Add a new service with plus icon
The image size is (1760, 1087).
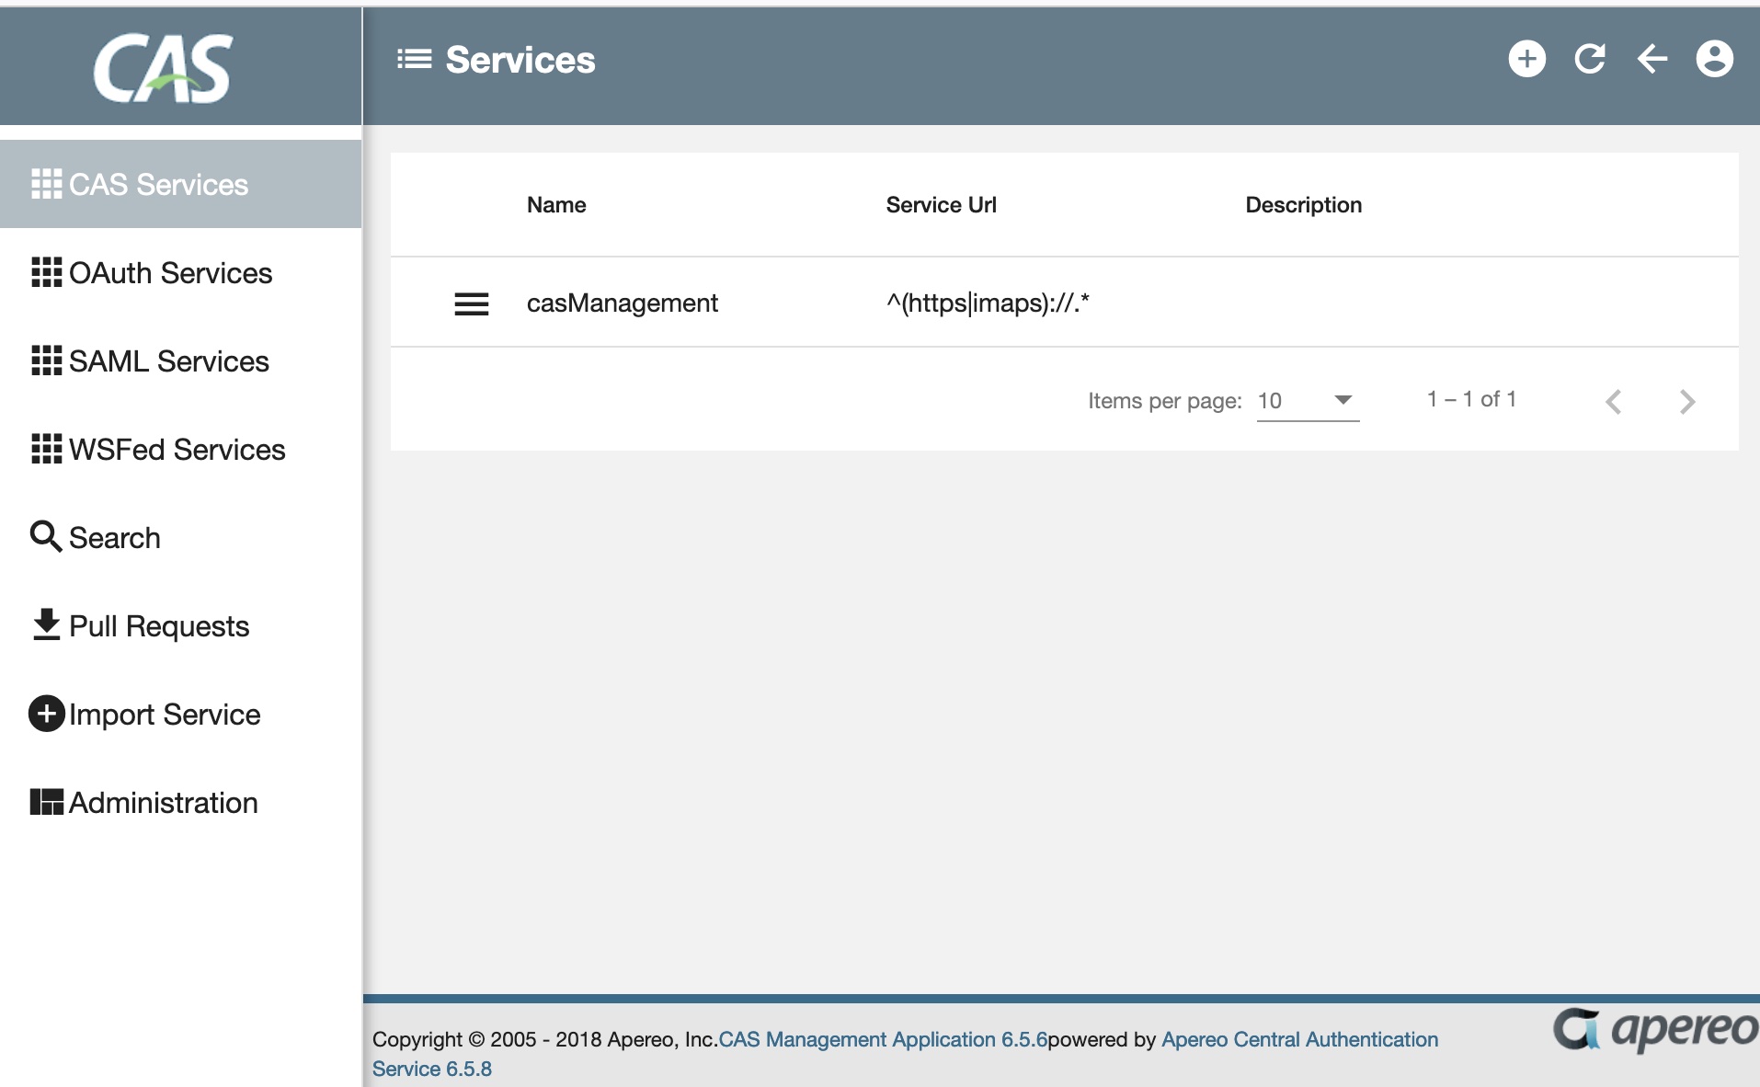(x=1526, y=60)
